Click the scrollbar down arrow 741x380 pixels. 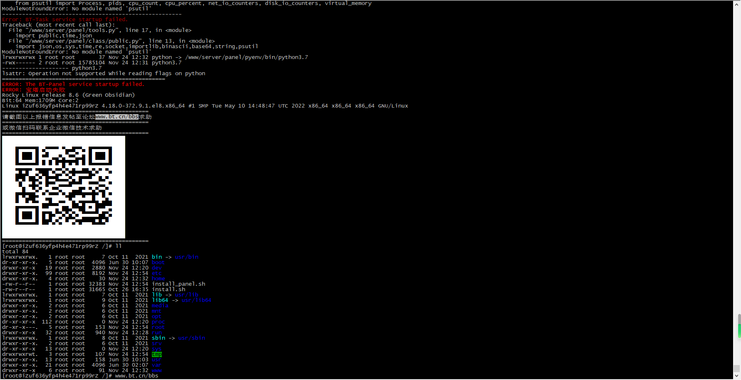[737, 376]
